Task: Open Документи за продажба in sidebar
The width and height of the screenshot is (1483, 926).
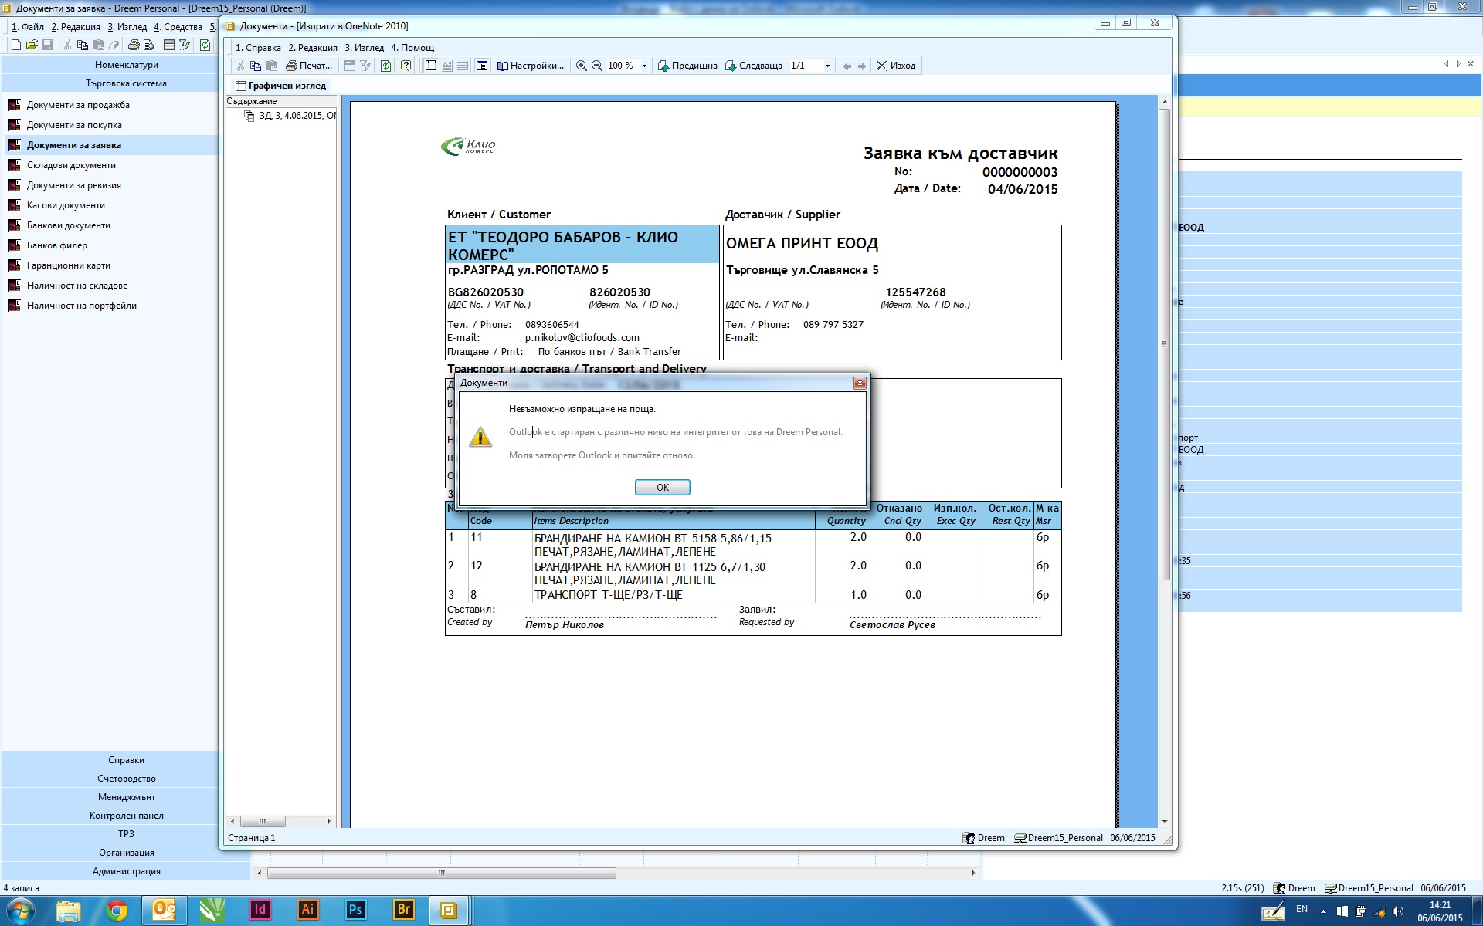Action: 78,105
